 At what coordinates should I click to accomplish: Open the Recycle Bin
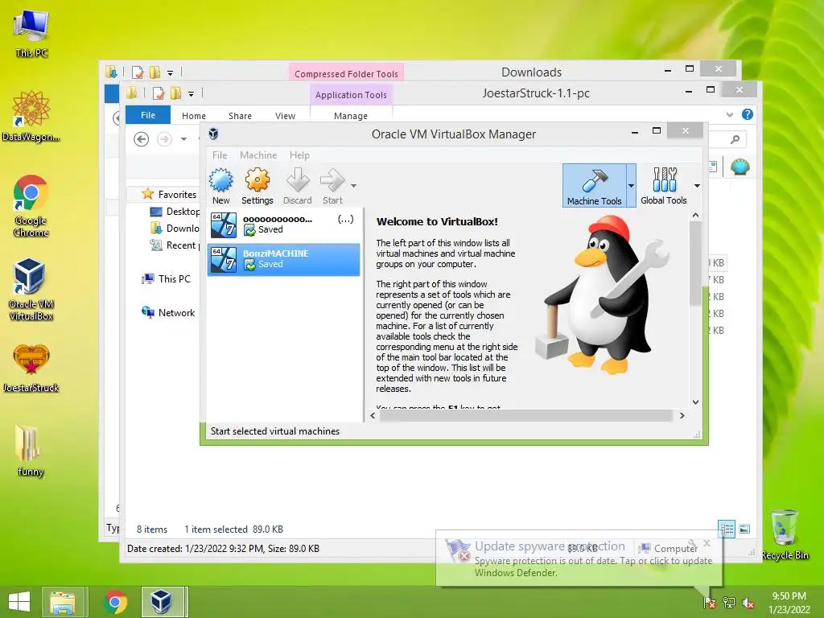click(x=785, y=535)
